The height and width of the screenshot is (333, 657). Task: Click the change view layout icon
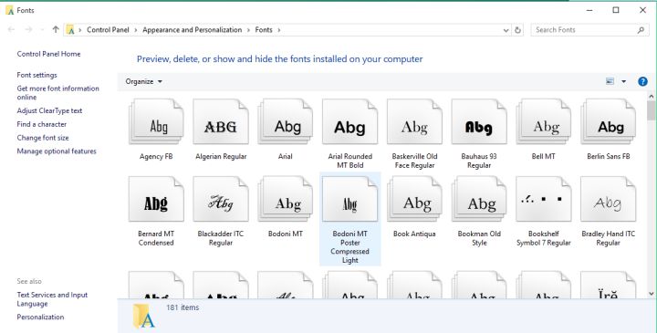610,81
